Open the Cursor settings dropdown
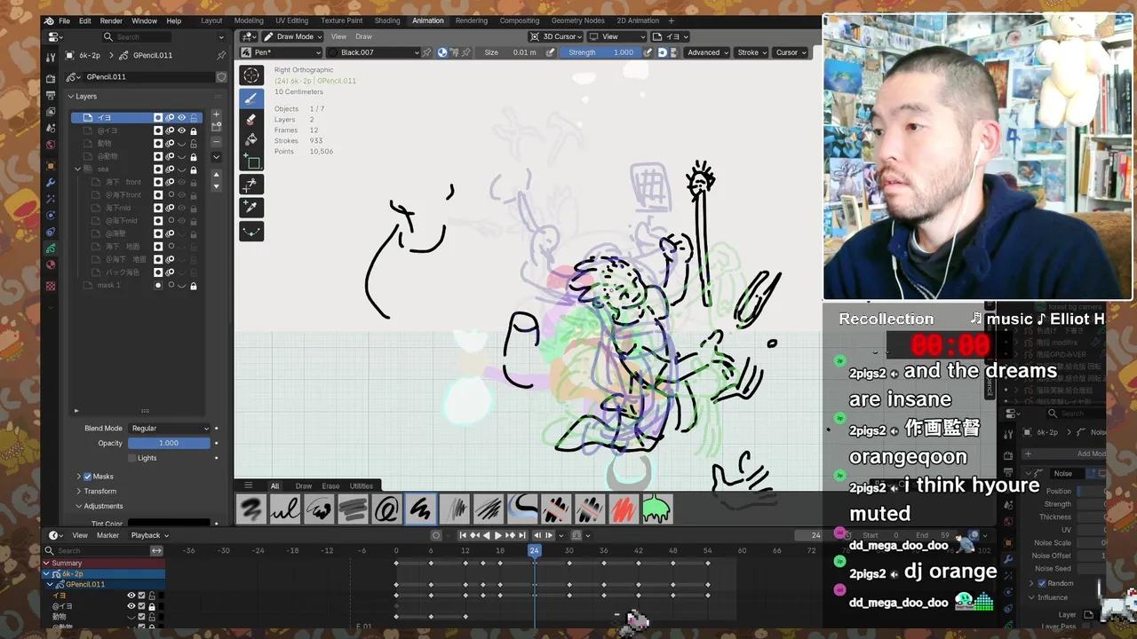 (x=791, y=52)
